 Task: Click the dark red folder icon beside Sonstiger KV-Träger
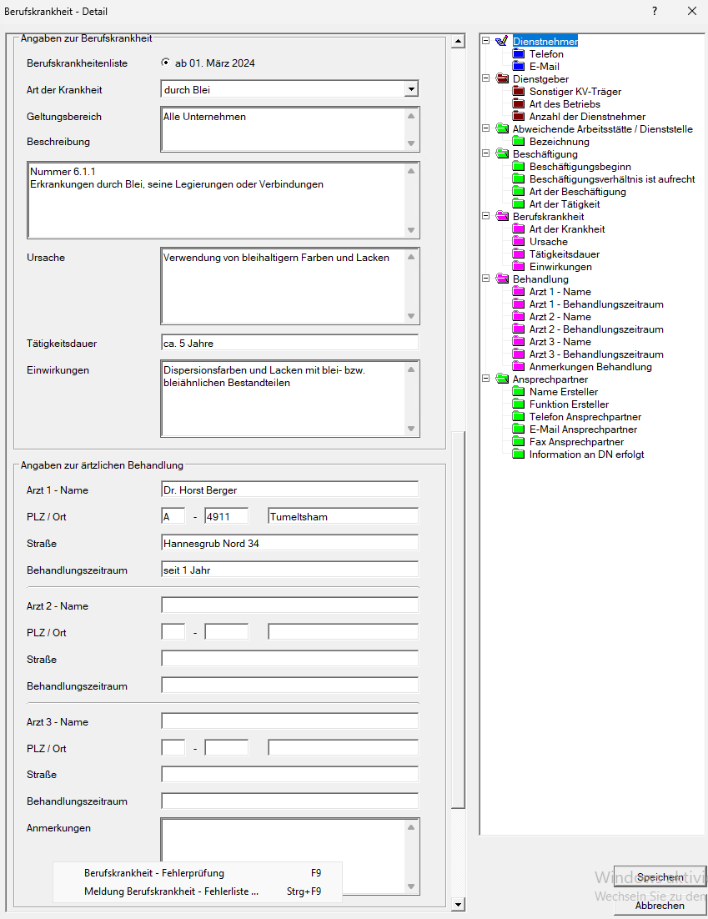coord(519,92)
